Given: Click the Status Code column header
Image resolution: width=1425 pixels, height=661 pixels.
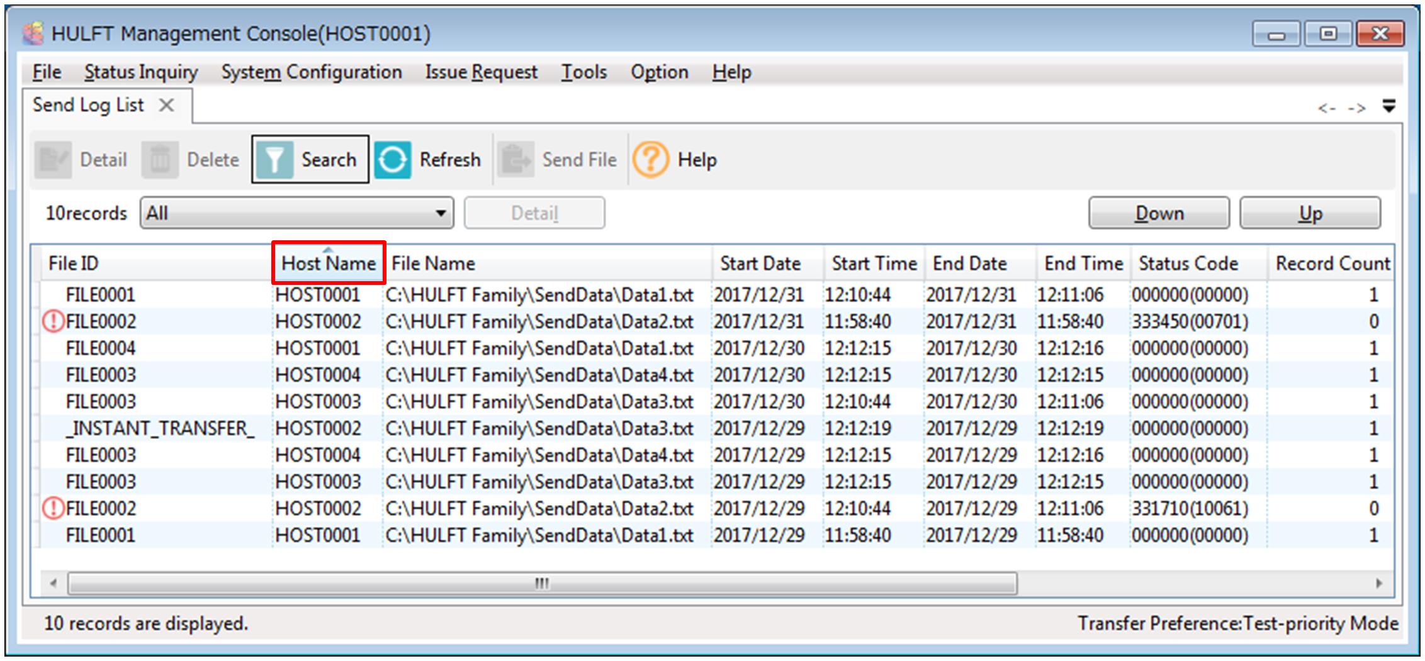Looking at the screenshot, I should click(x=1188, y=264).
